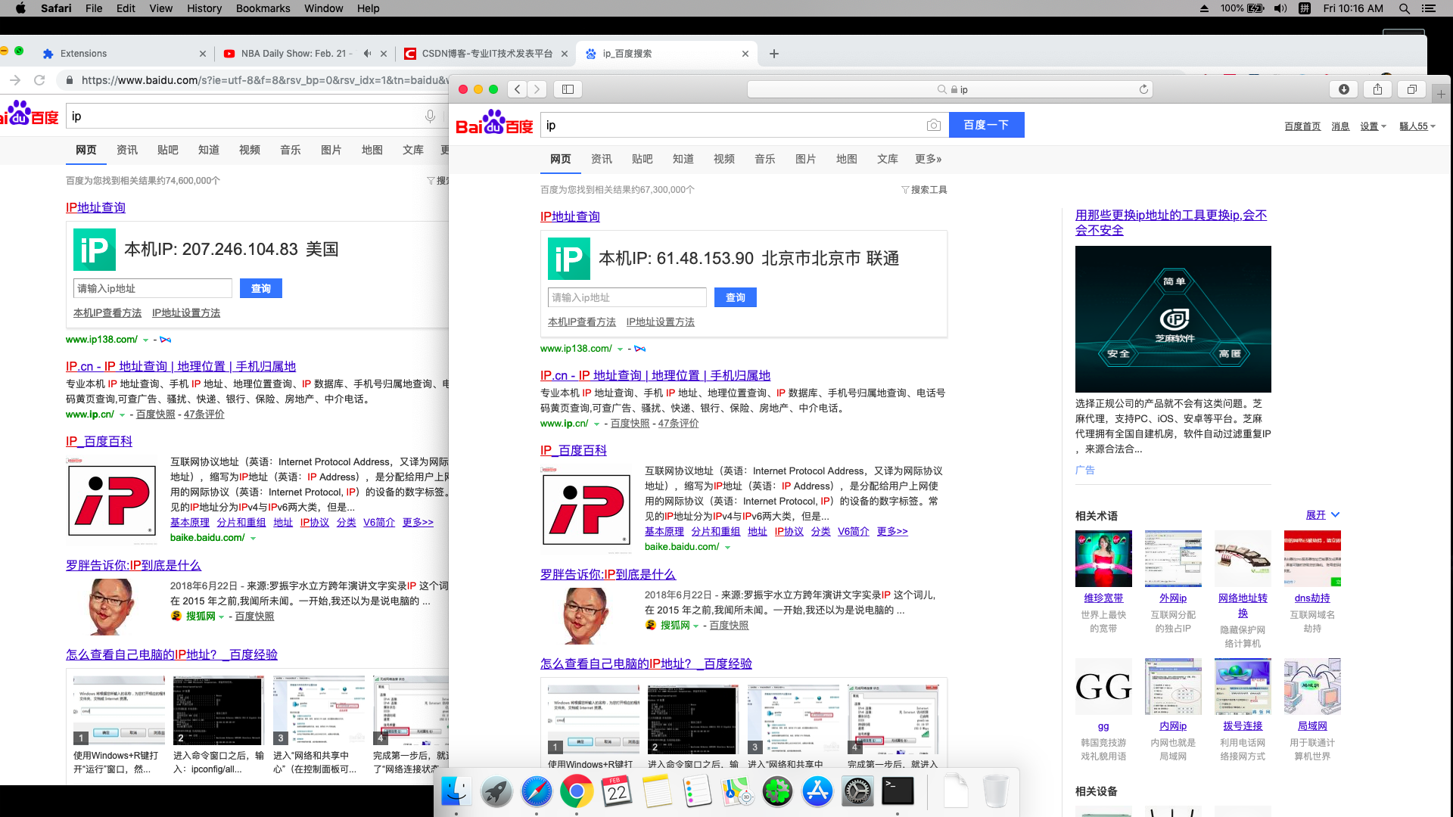Open the IP地址查询 link
This screenshot has height=817, width=1453.
(x=569, y=216)
